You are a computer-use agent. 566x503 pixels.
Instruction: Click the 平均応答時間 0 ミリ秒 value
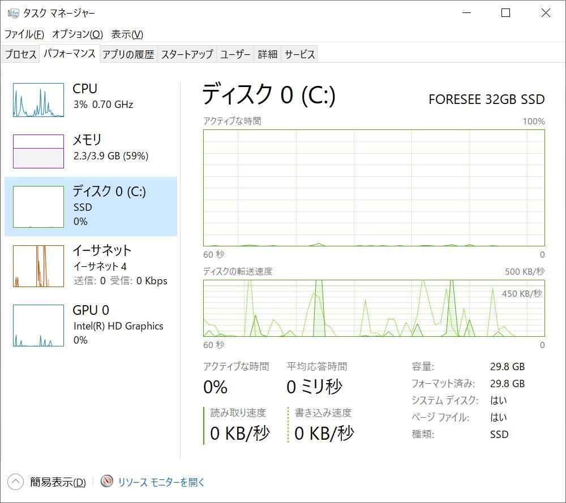coord(314,387)
